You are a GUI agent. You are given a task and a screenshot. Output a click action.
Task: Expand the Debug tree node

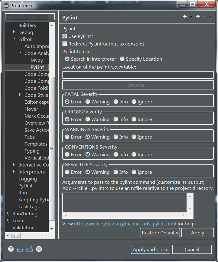click(x=14, y=32)
